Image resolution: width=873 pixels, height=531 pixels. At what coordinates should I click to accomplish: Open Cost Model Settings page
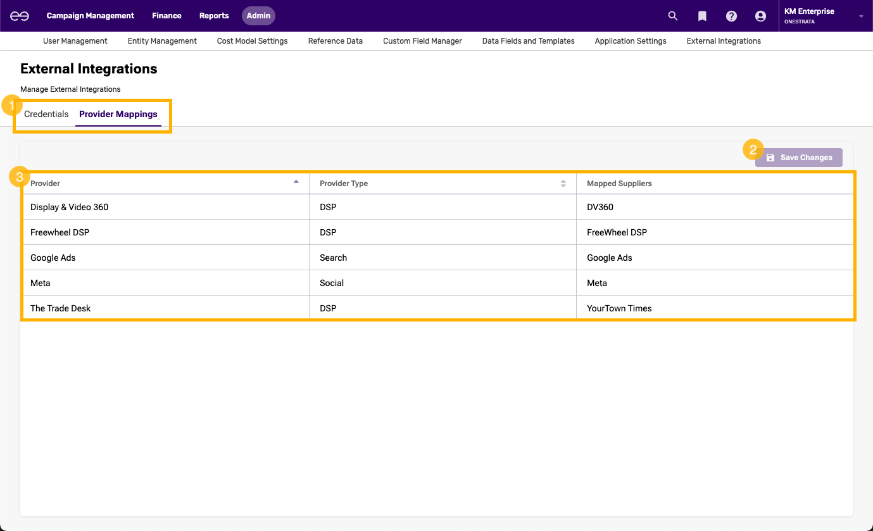(252, 41)
